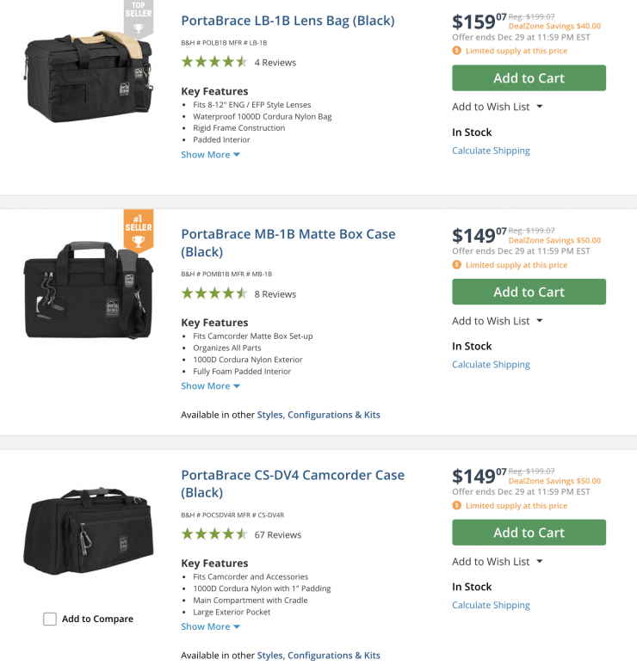The width and height of the screenshot is (637, 672).
Task: Click limited supply dollar icon for MB-1B
Action: [457, 265]
